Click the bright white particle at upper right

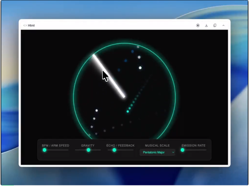tap(140, 68)
